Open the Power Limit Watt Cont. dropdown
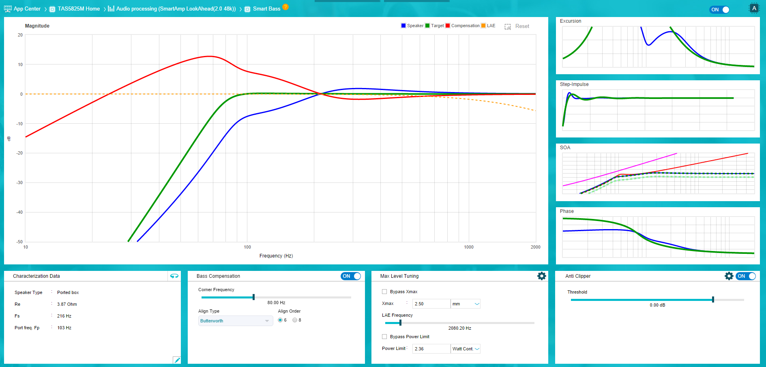 tap(466, 349)
